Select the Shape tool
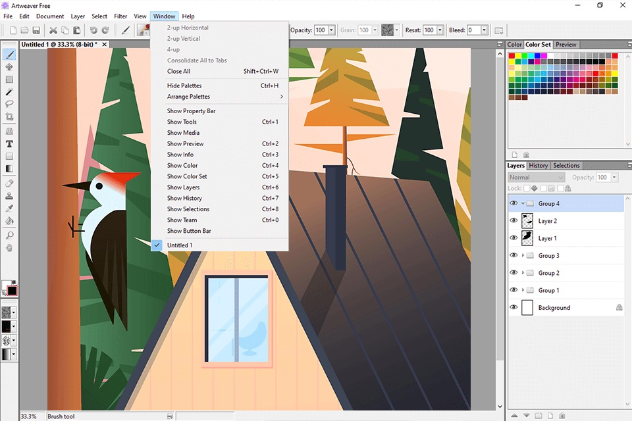The image size is (632, 421). click(x=9, y=157)
